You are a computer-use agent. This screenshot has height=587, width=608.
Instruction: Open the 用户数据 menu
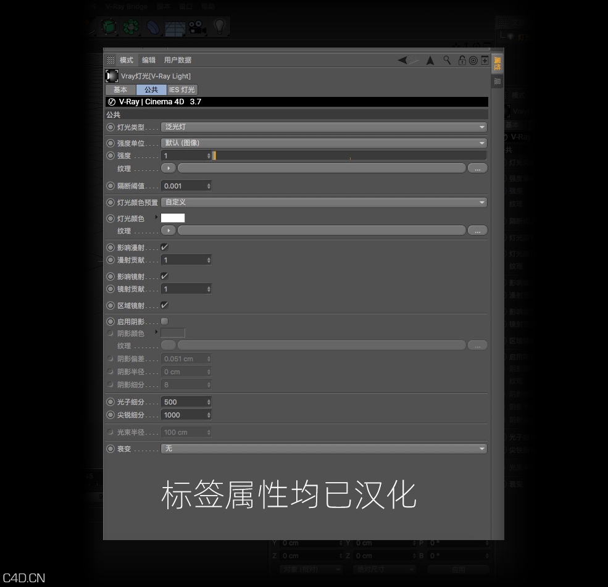178,60
